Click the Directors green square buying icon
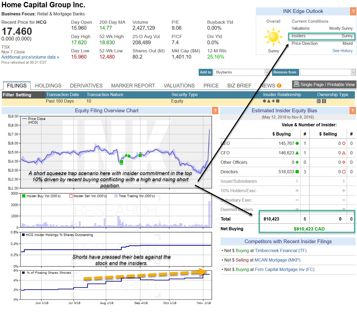 click(297, 172)
